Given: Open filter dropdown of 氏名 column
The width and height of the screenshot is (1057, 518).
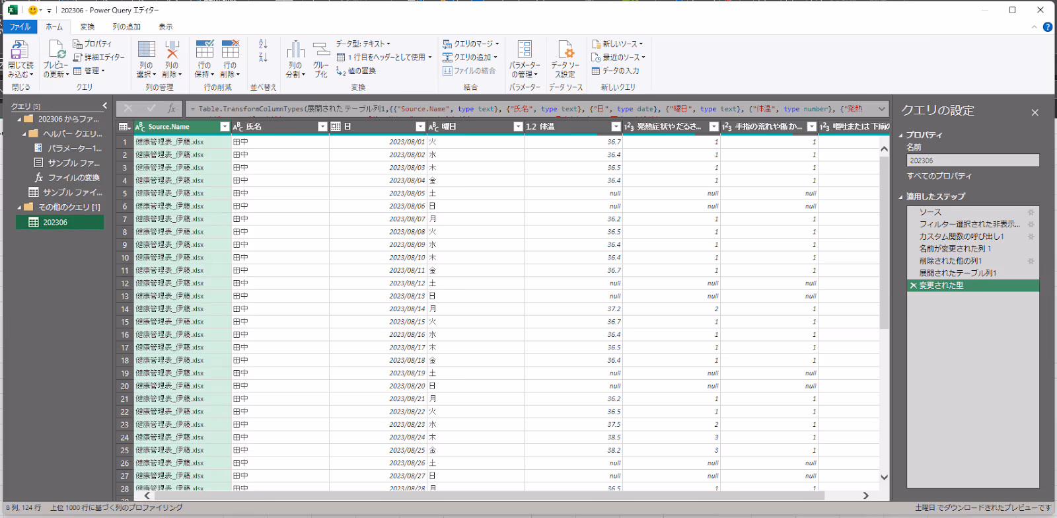Looking at the screenshot, I should click(322, 127).
